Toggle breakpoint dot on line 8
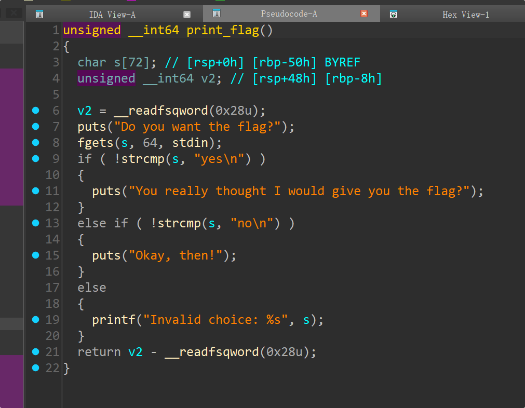 tap(35, 143)
